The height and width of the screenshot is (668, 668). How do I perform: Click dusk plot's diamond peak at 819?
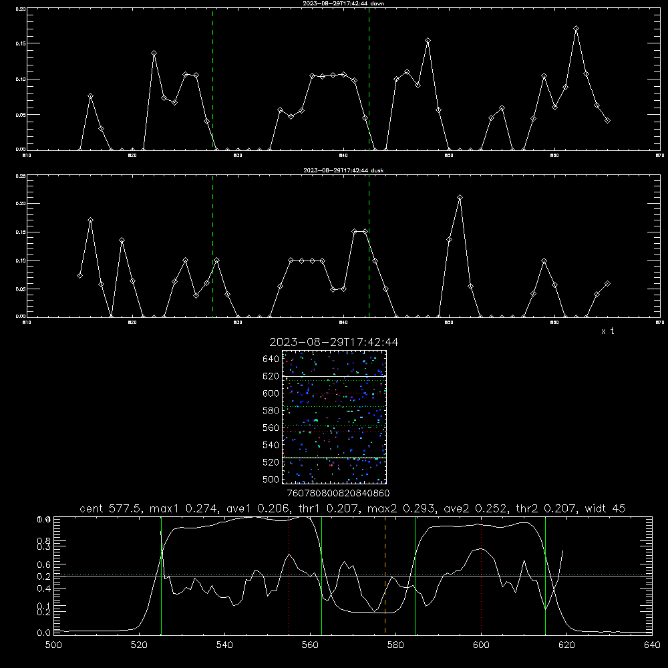[x=122, y=240]
